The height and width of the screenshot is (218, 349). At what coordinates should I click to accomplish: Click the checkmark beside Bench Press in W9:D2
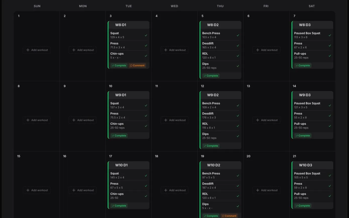(238, 105)
